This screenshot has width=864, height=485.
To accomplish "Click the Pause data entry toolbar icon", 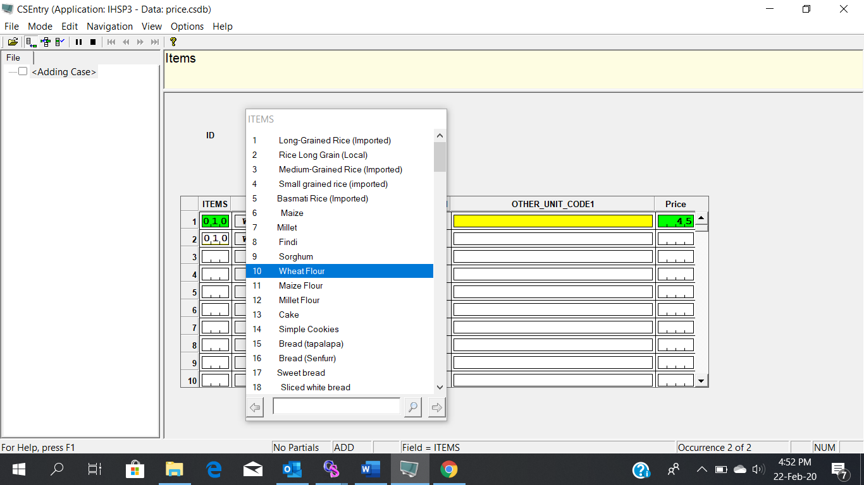I will point(79,42).
